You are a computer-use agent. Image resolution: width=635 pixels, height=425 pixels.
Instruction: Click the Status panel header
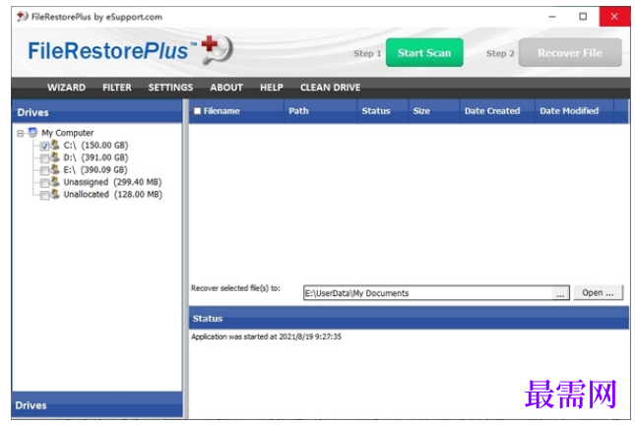coord(409,318)
